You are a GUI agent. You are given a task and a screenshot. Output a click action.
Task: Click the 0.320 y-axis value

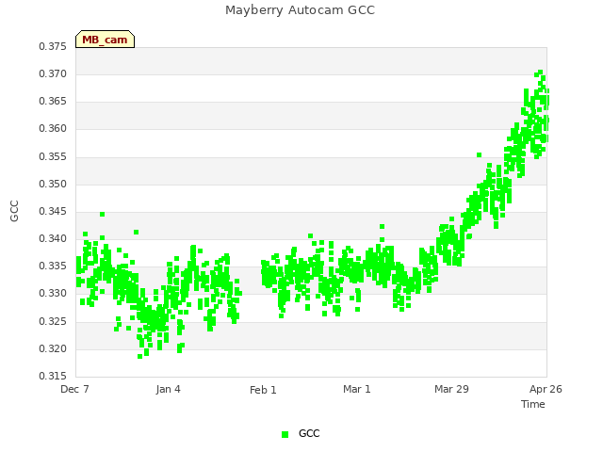[53, 349]
